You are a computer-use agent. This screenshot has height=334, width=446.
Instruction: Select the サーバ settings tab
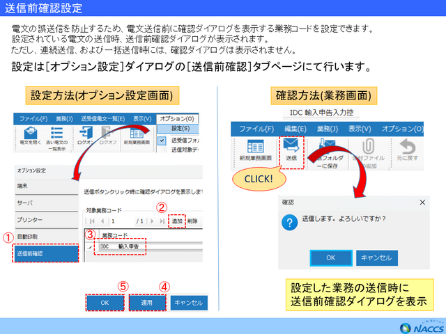pyautogui.click(x=47, y=203)
